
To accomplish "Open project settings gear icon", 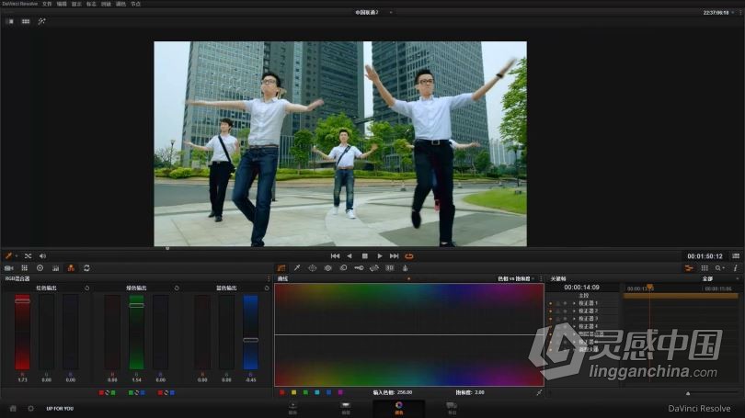I will tap(31, 408).
